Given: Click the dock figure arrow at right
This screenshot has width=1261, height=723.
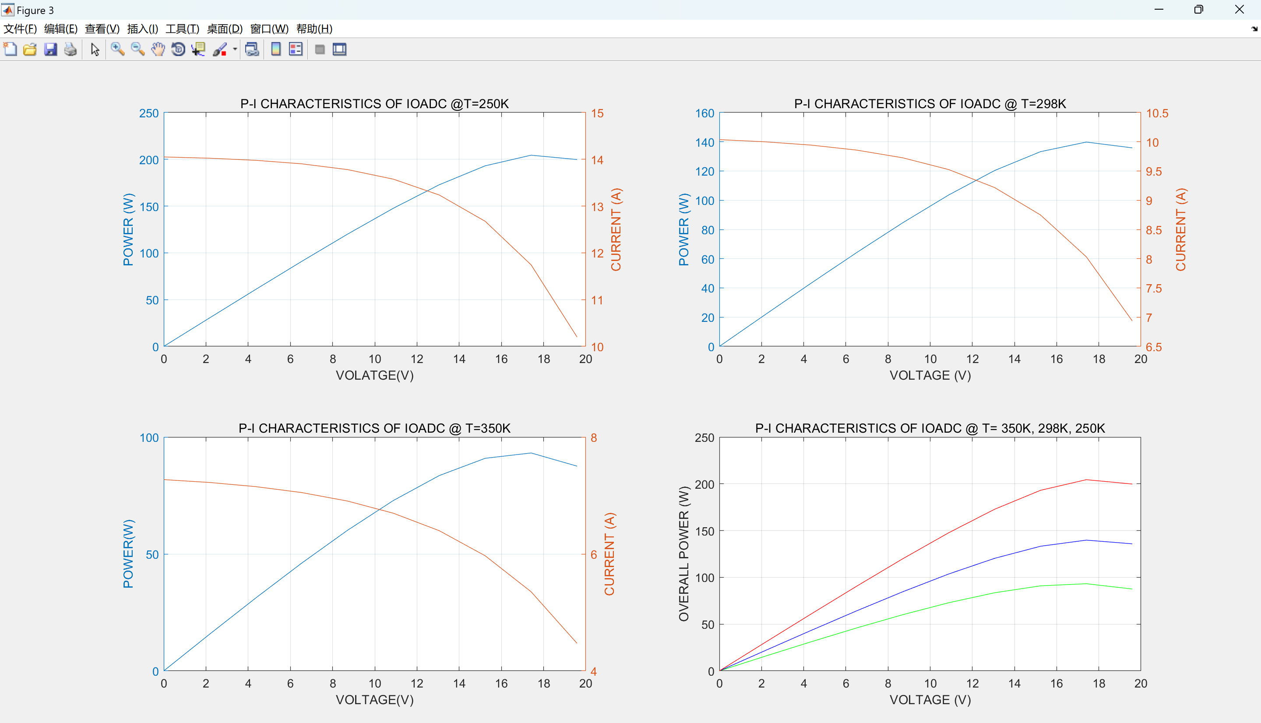Looking at the screenshot, I should tap(1254, 29).
